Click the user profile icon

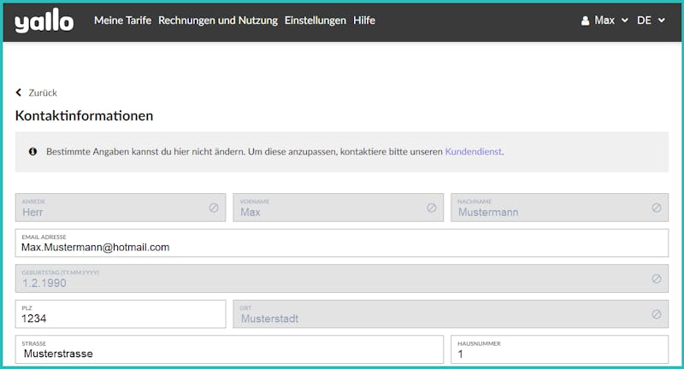(x=586, y=20)
